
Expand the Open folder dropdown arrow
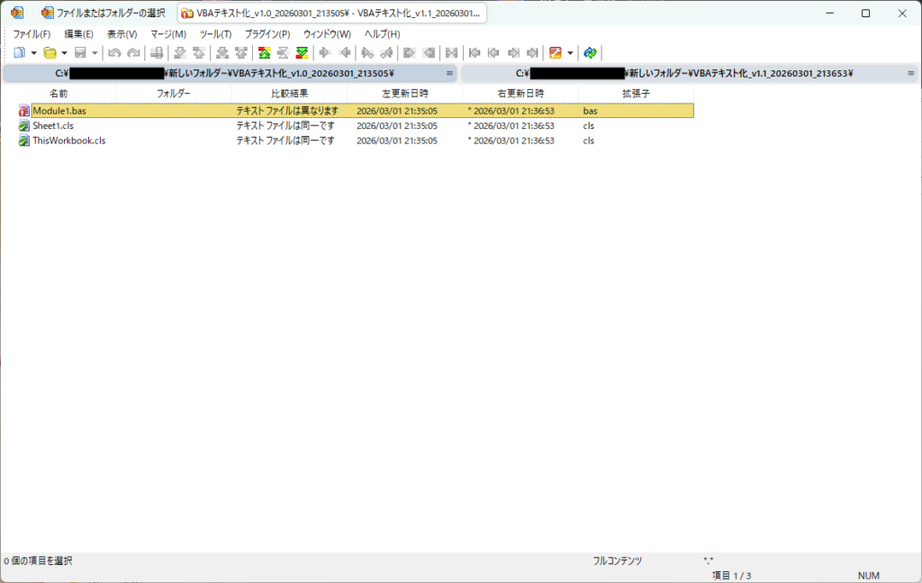coord(64,53)
